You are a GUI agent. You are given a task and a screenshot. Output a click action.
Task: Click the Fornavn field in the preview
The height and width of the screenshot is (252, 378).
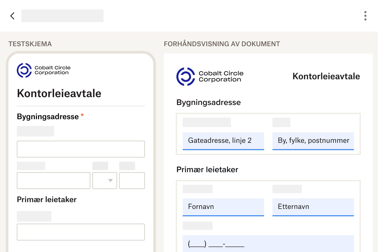(x=223, y=207)
